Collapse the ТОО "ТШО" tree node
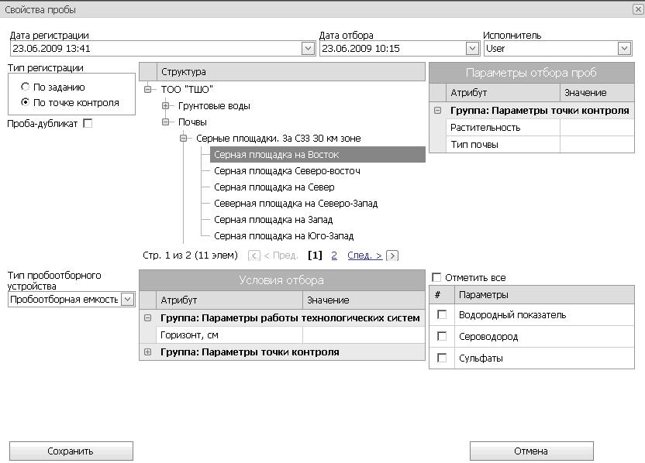Image resolution: width=645 pixels, height=463 pixels. [147, 89]
